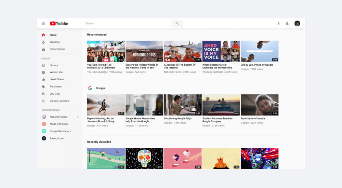Viewport: 342px width, 188px height.
Task: Click the History clock icon
Action: click(x=43, y=65)
